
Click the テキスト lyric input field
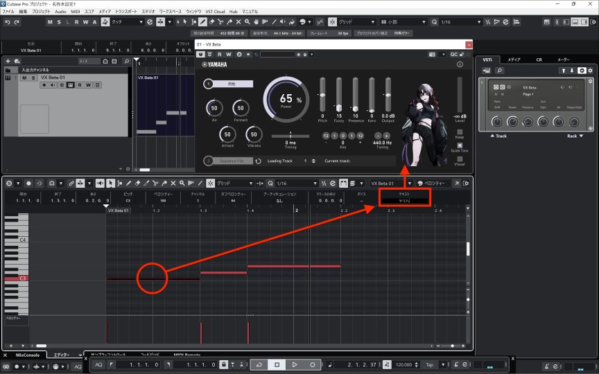click(x=405, y=201)
